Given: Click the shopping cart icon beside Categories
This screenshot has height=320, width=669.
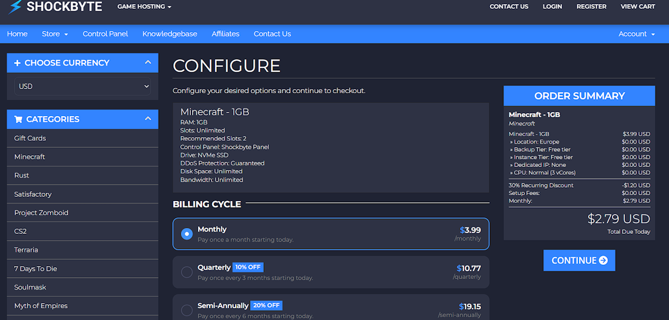Looking at the screenshot, I should (x=18, y=119).
